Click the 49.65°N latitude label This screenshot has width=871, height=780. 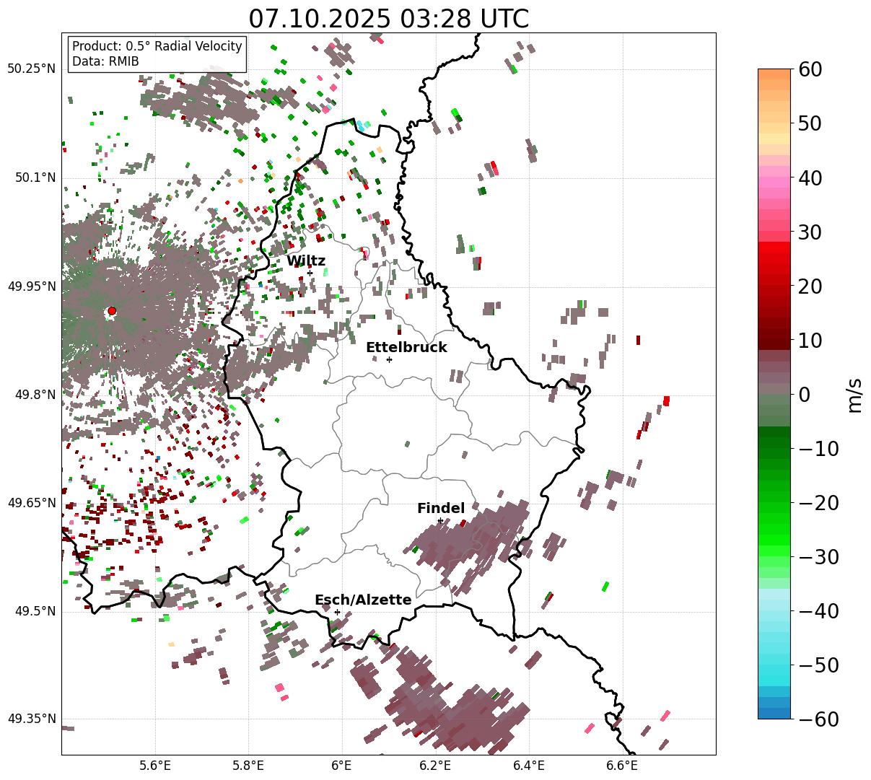coord(32,503)
